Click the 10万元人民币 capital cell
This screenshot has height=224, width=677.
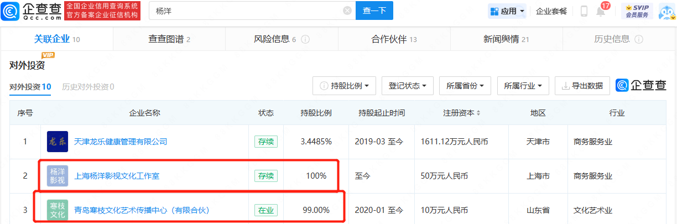pyautogui.click(x=445, y=210)
